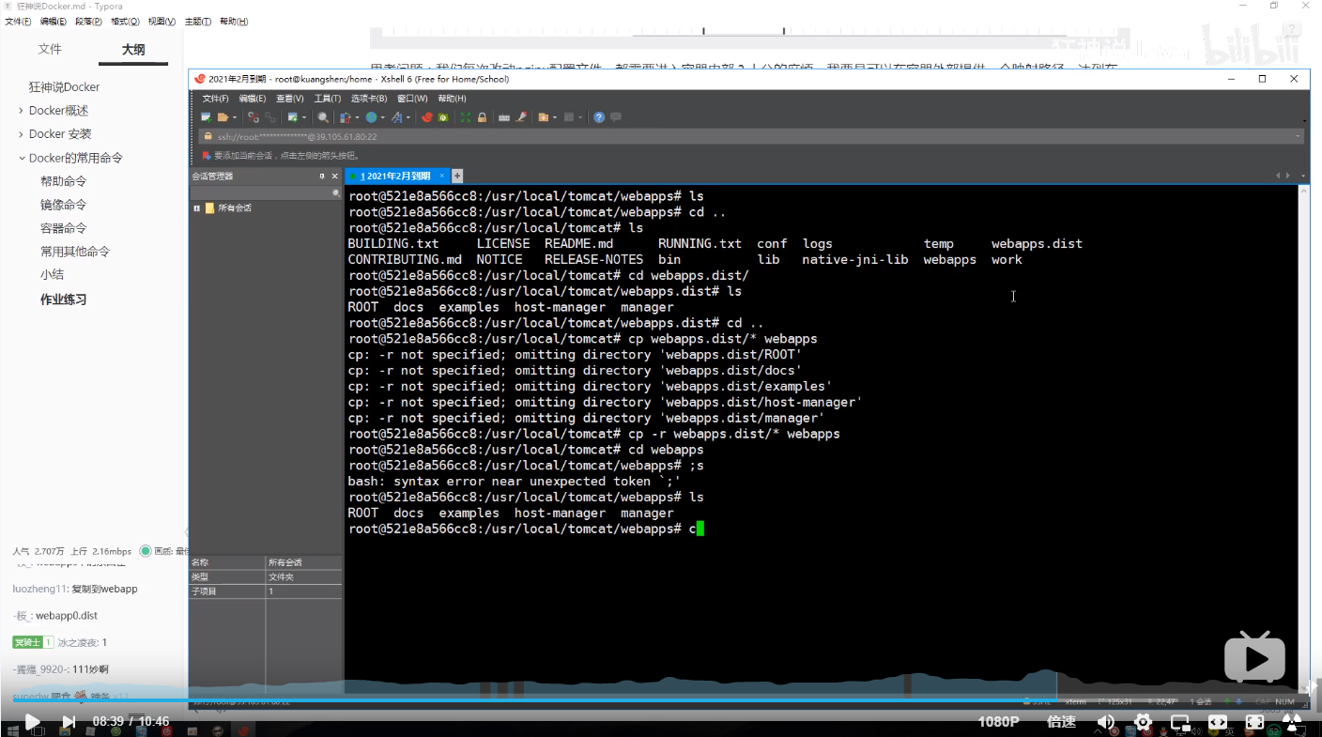The width and height of the screenshot is (1322, 737).
Task: Open Typora 主题(T) menu
Action: pos(198,22)
